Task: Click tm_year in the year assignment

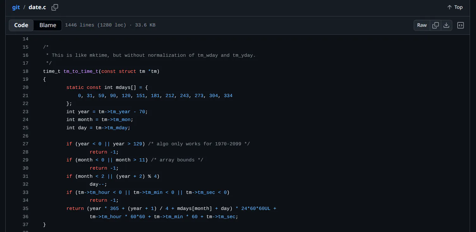Action: click(x=120, y=112)
